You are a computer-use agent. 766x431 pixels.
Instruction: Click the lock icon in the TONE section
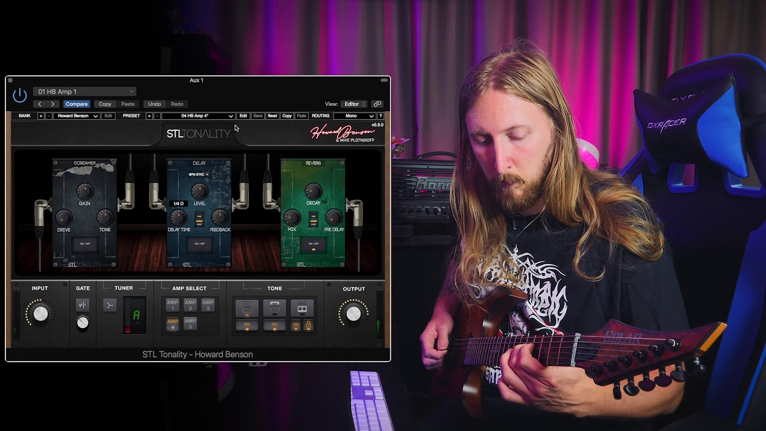[309, 325]
